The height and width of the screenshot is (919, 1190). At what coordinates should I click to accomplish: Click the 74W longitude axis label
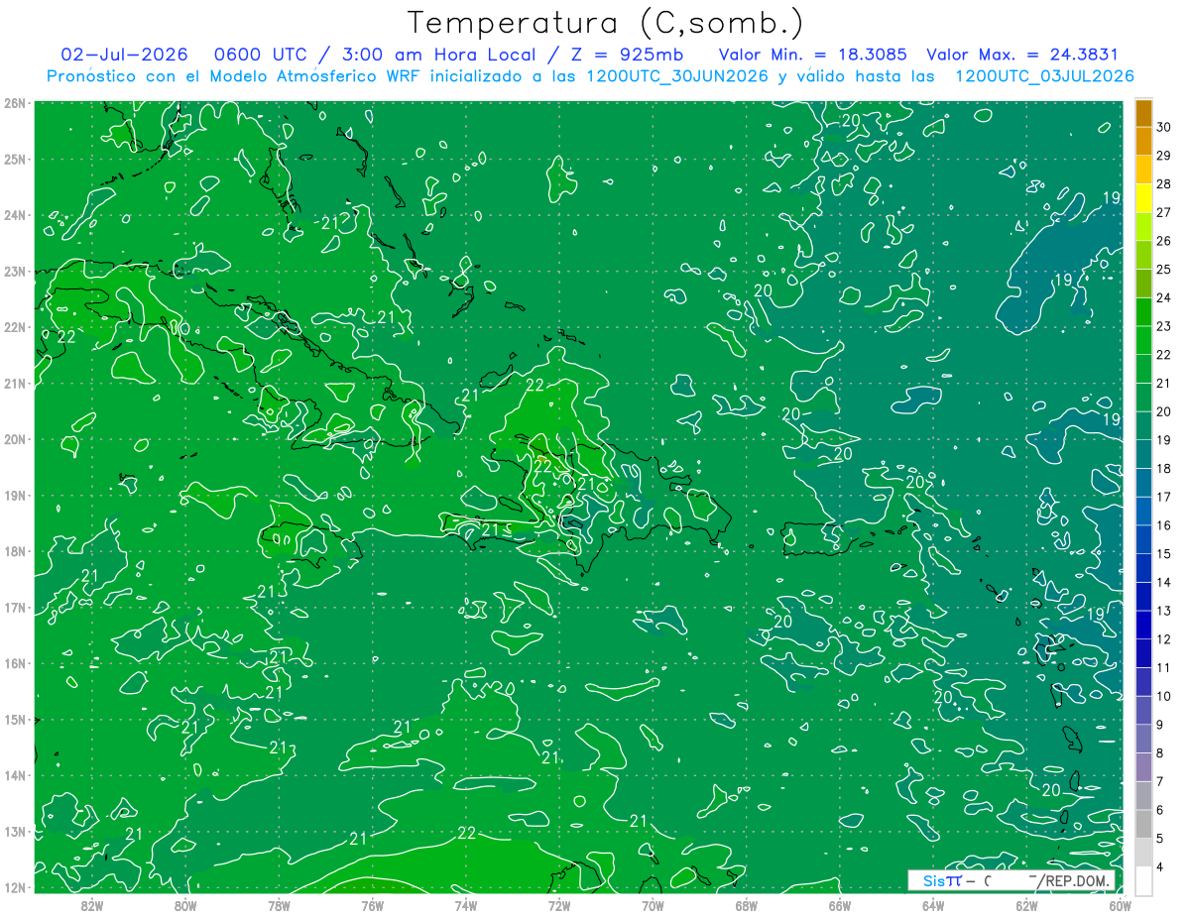pos(466,905)
